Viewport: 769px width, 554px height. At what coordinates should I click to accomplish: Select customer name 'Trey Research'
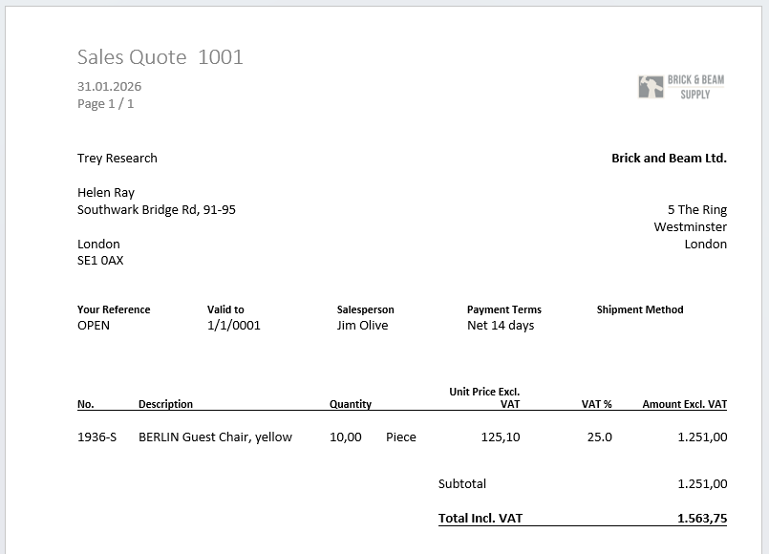tap(117, 159)
